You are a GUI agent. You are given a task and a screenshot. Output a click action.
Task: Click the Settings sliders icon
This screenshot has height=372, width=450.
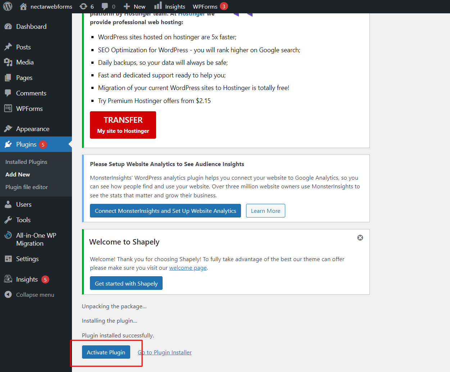coord(8,259)
